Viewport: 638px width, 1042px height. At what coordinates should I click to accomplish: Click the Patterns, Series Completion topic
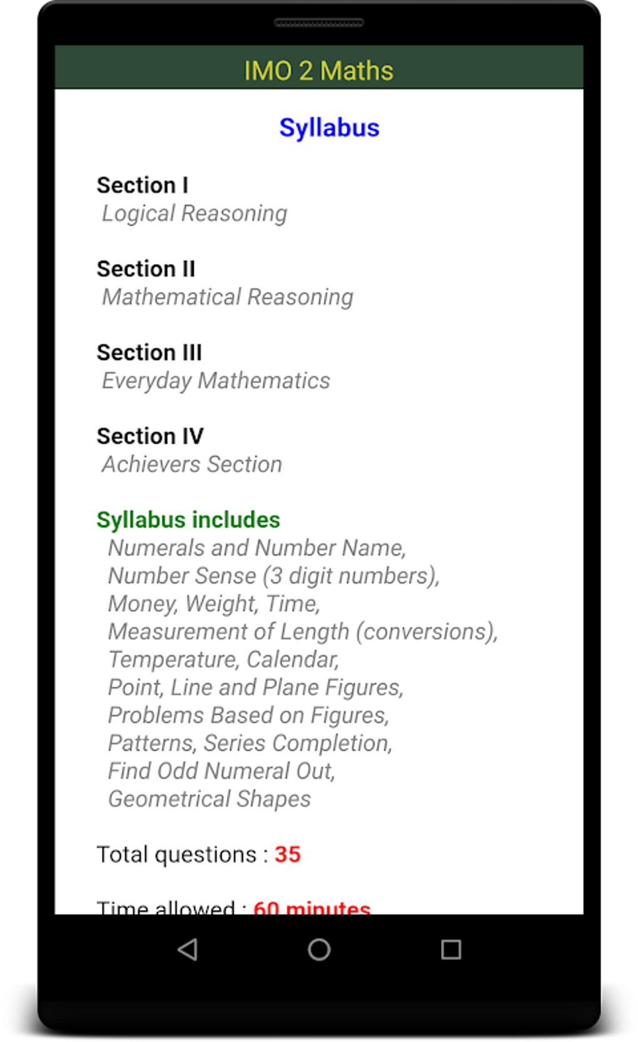click(x=250, y=743)
